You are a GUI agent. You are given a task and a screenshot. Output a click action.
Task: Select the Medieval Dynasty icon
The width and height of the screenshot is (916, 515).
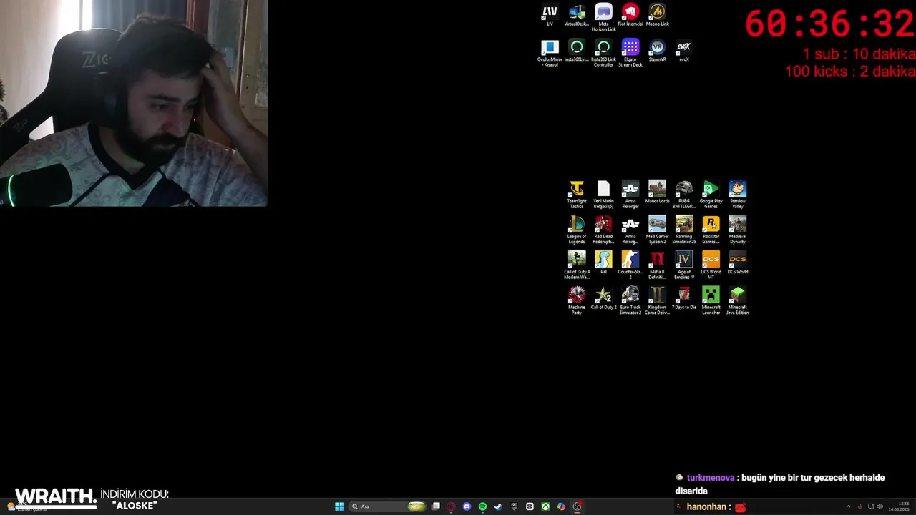738,230
